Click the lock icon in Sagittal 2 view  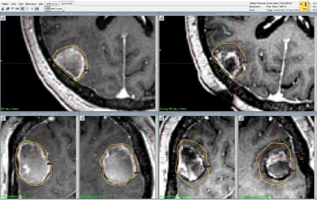(241, 118)
